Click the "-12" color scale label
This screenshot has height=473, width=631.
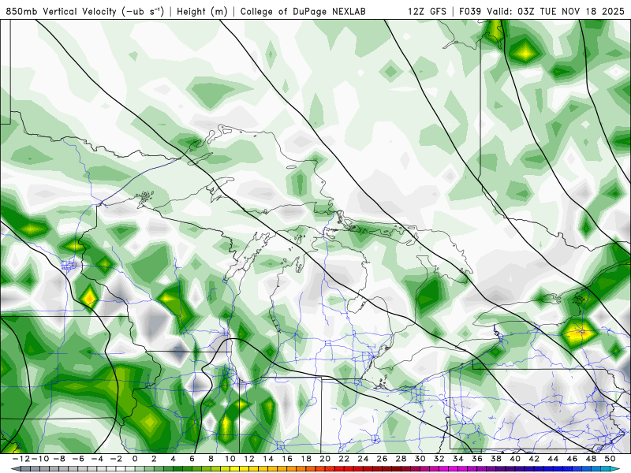pyautogui.click(x=21, y=459)
